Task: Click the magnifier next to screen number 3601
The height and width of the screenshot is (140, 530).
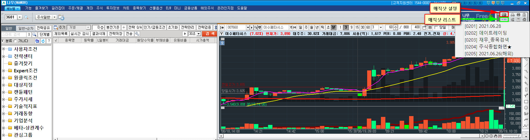Action: pos(26,17)
